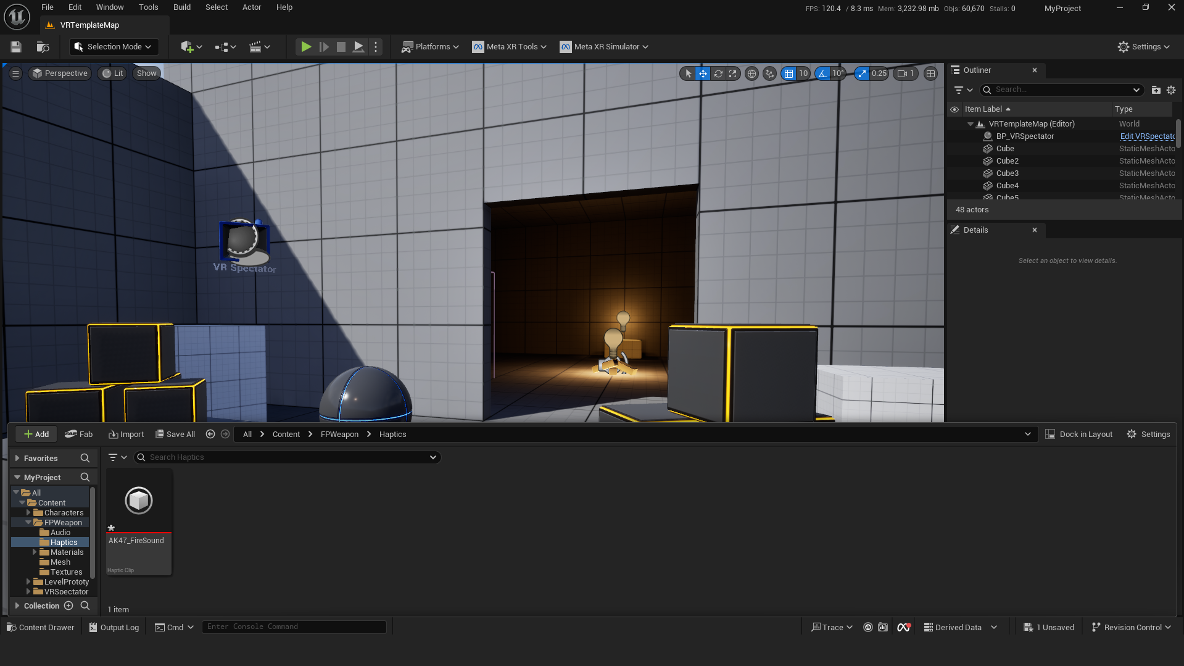Select the AK47_FireSound haptic clip asset
Viewport: 1184px width, 666px height.
pyautogui.click(x=139, y=522)
